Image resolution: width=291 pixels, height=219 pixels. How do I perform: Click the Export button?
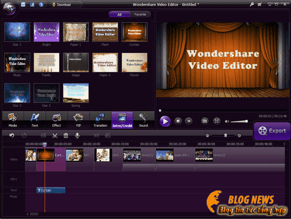pyautogui.click(x=272, y=131)
